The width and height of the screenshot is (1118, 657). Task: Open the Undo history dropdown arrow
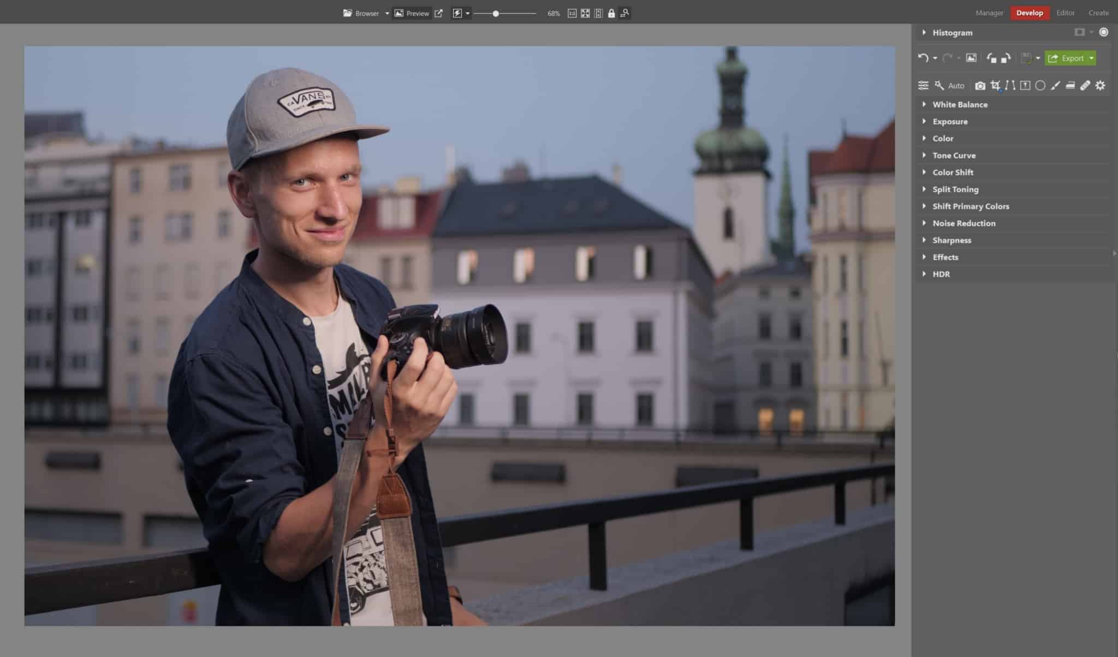(935, 58)
